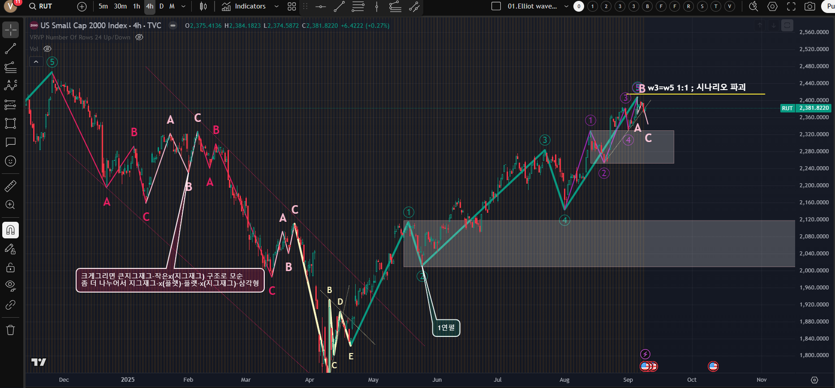Open the Indicators dialog
The width and height of the screenshot is (835, 388).
pos(244,6)
